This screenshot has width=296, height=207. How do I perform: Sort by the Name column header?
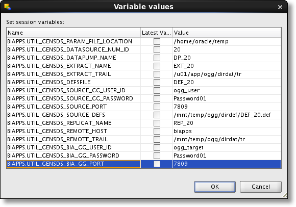[73, 33]
